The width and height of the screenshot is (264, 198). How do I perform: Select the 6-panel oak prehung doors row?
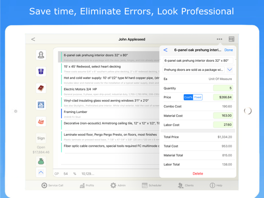[109, 57]
